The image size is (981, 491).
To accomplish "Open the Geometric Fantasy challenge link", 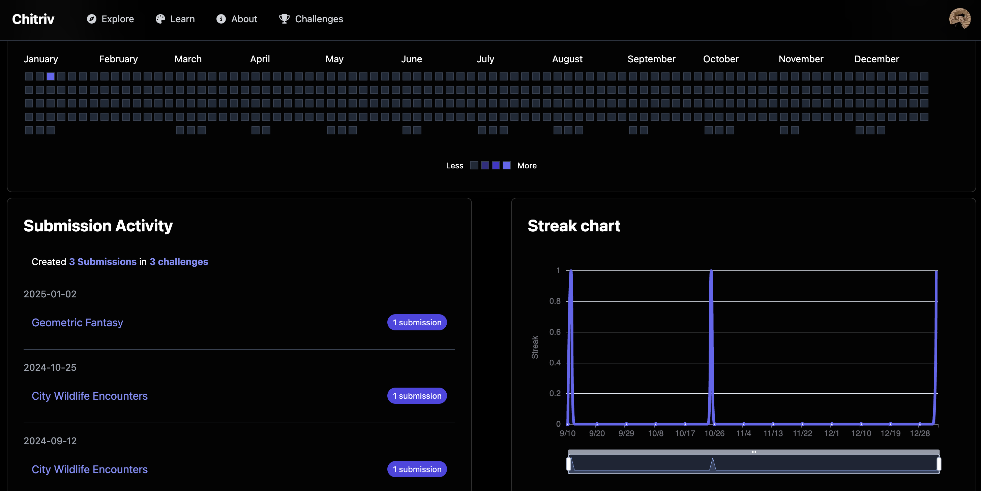I will (x=77, y=323).
